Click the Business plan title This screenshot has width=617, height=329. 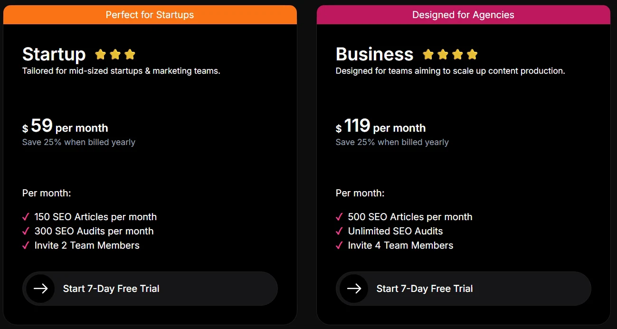pos(374,54)
